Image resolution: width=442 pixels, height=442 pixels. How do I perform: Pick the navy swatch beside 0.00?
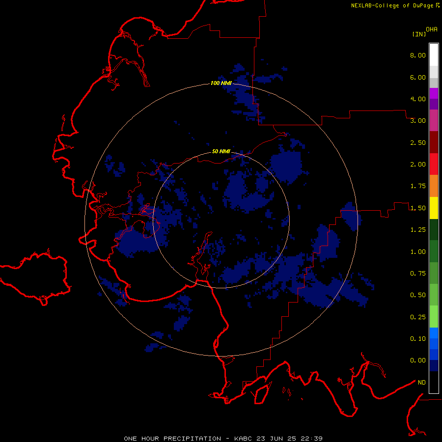pyautogui.click(x=434, y=365)
